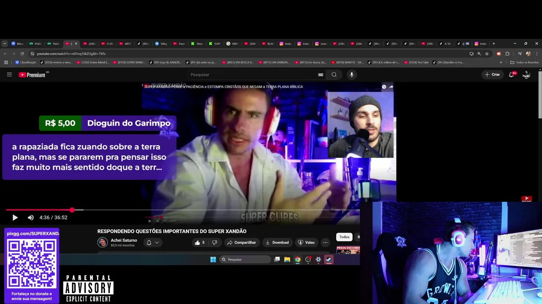Like the video with thumbs up
The width and height of the screenshot is (542, 304).
click(x=199, y=242)
